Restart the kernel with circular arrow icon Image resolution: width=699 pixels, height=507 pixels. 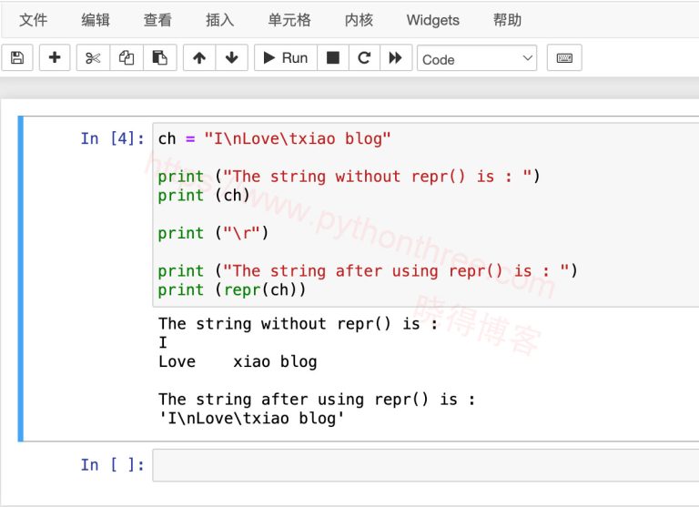pos(364,58)
